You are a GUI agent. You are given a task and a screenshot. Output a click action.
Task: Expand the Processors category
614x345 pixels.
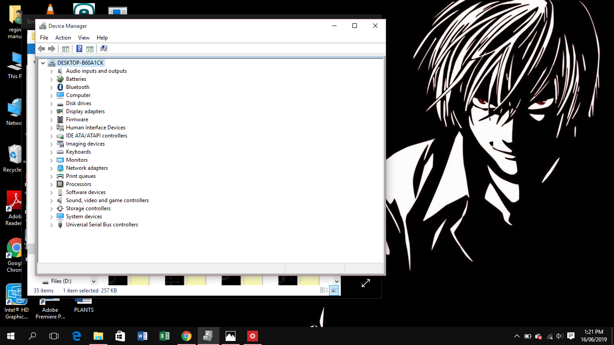click(51, 184)
